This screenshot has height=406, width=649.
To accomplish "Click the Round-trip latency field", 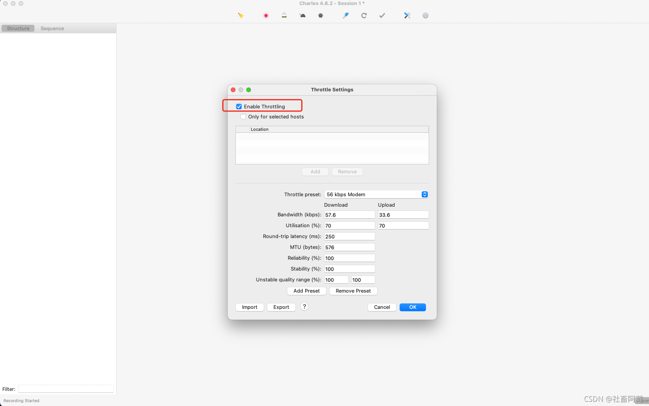I will tap(350, 236).
